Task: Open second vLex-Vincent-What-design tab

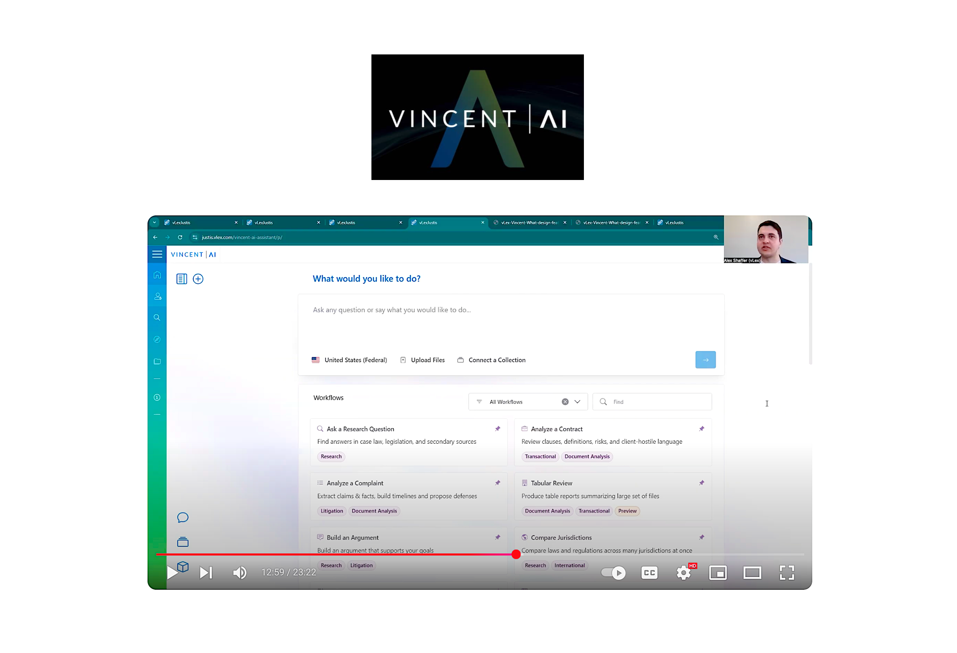Action: tap(612, 223)
